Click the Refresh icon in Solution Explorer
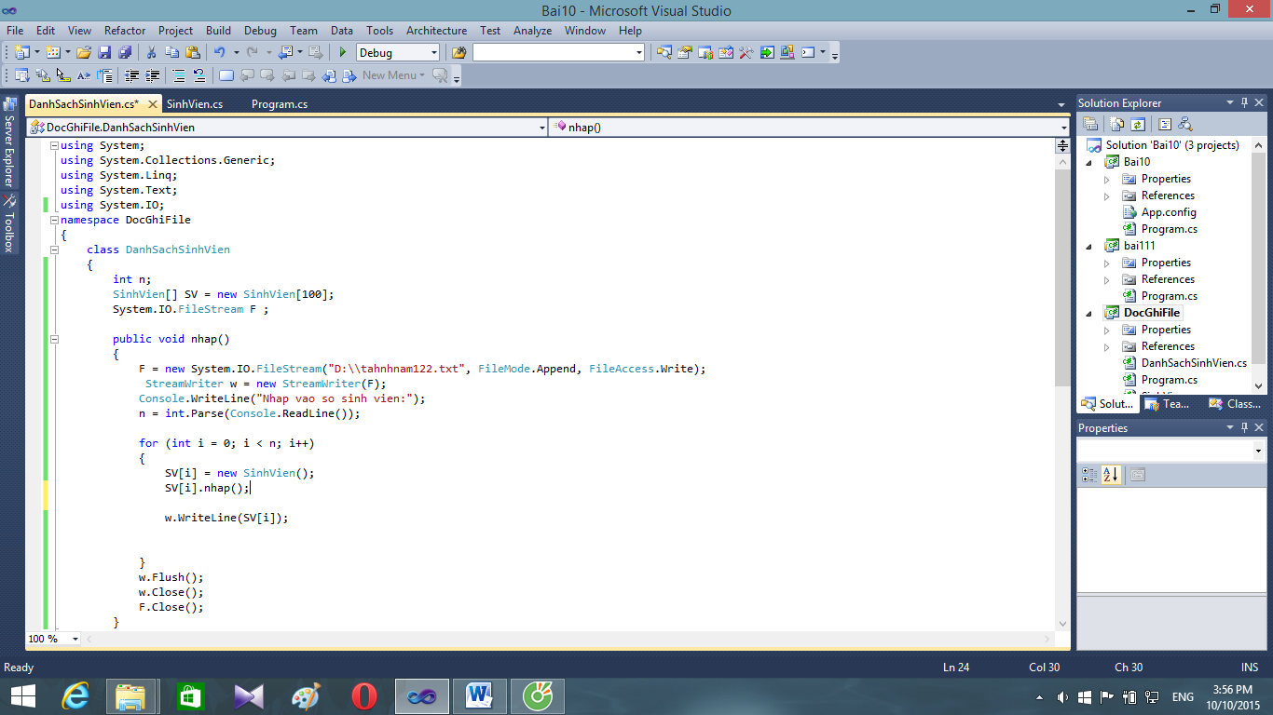The height and width of the screenshot is (715, 1273). click(x=1138, y=124)
